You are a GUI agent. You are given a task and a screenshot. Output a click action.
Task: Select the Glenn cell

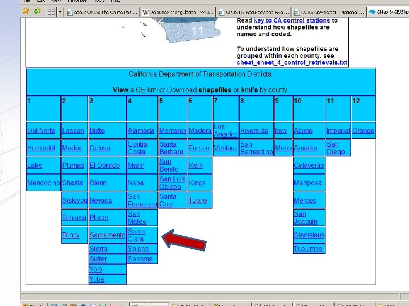(x=107, y=182)
